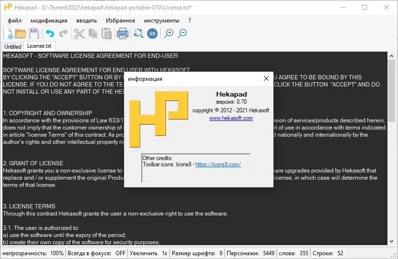Click the слова 355 status entry
Viewport: 398px width, 259px height.
(293, 253)
